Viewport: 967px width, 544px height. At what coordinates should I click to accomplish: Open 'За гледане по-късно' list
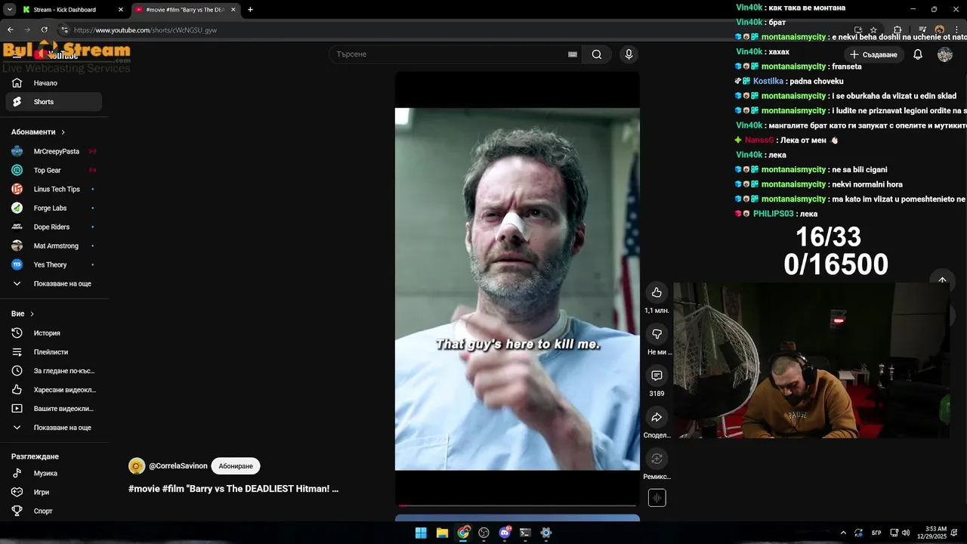(54, 371)
